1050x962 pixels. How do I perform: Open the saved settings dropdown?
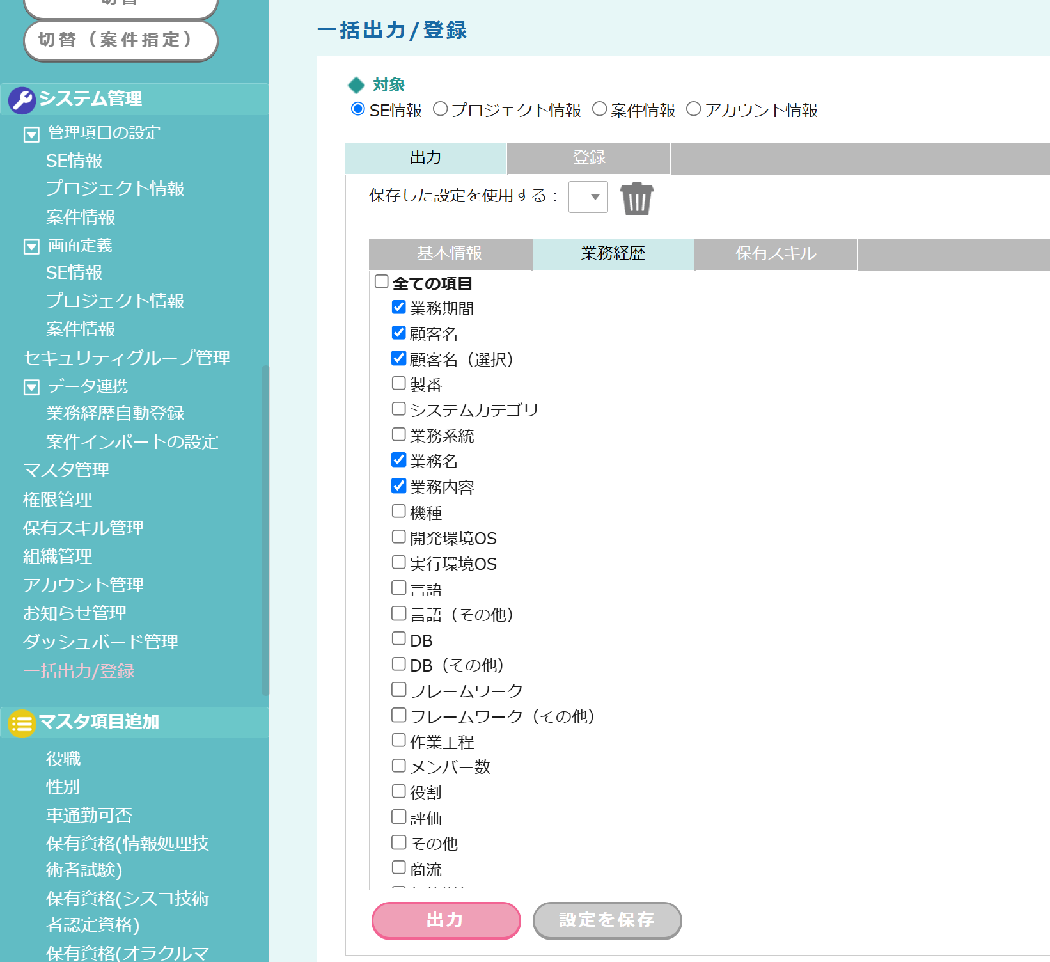[x=588, y=197]
